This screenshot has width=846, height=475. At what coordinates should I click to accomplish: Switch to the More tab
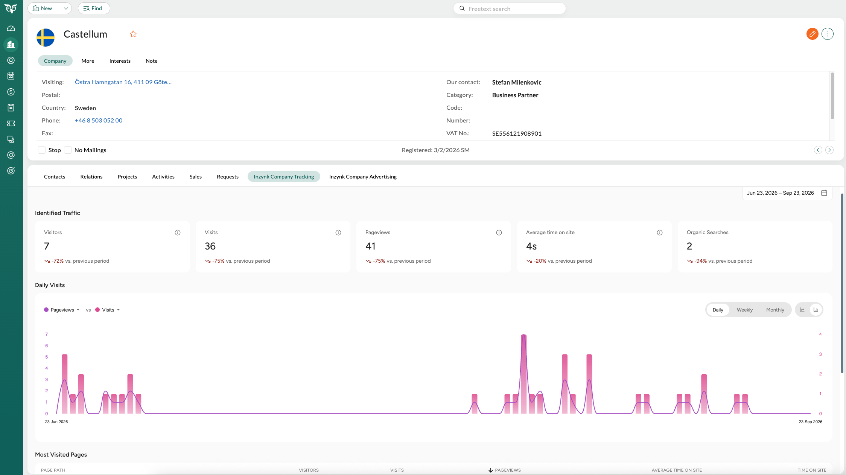88,61
